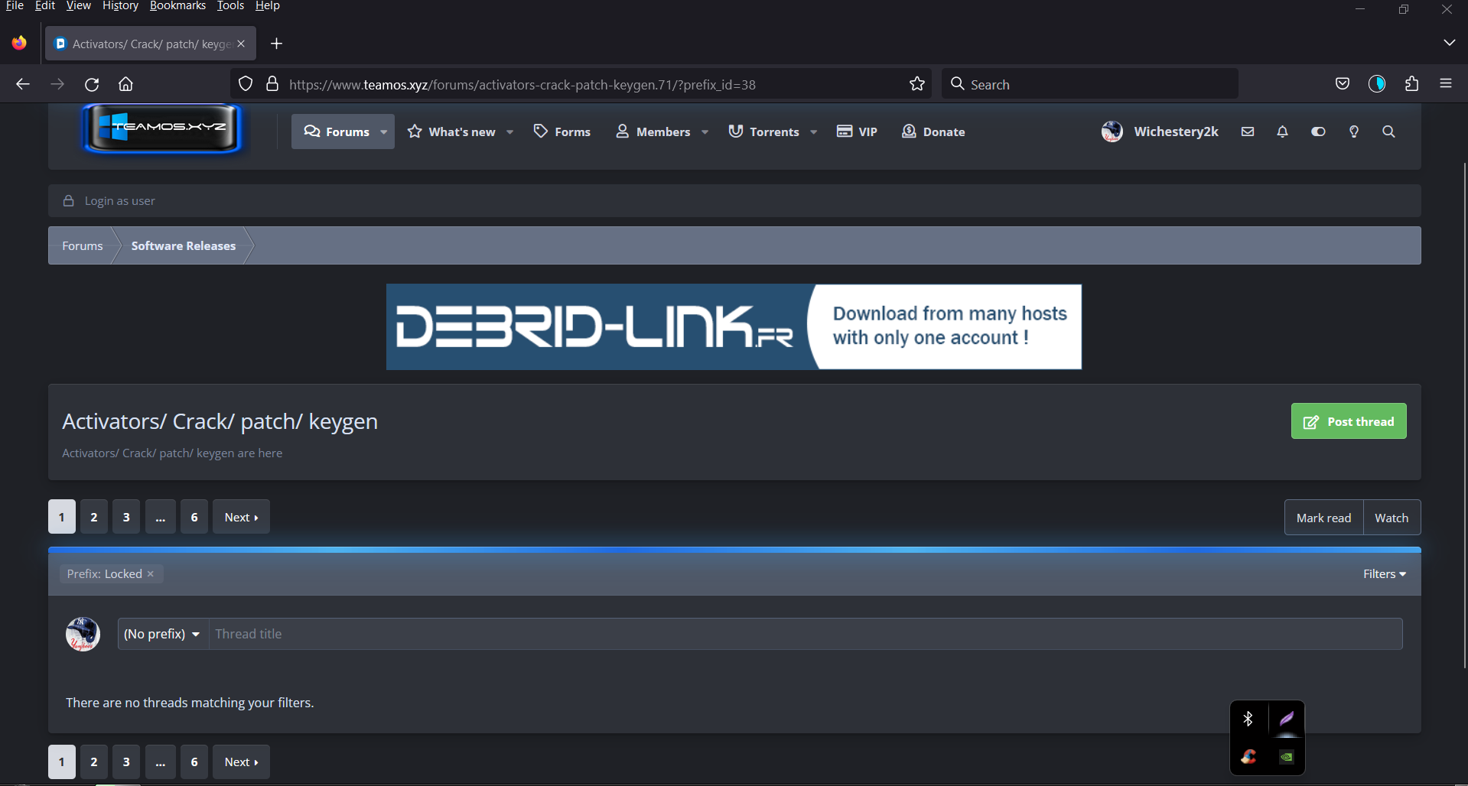Open Wichestery2k user avatar in navbar
The width and height of the screenshot is (1468, 786).
[x=1112, y=132]
